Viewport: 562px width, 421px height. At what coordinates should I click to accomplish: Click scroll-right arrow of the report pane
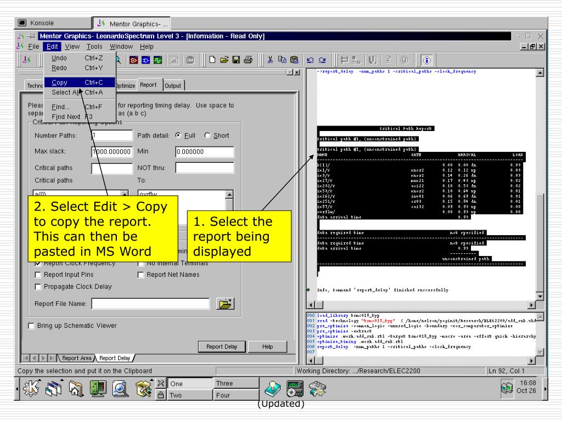tap(532, 305)
